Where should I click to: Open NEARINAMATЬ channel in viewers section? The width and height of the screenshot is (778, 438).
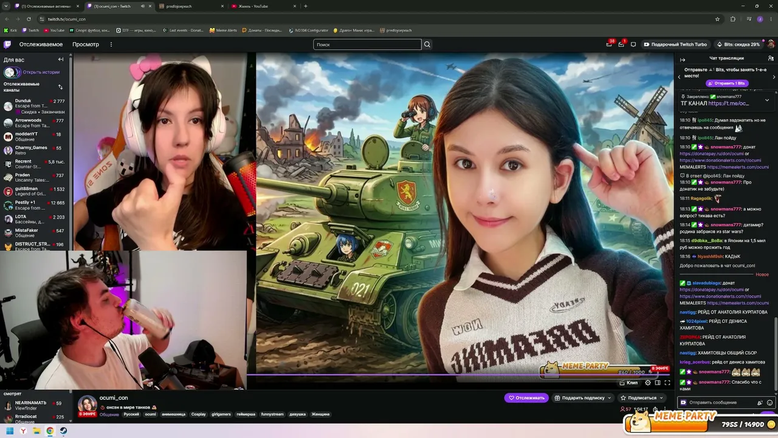(35, 406)
